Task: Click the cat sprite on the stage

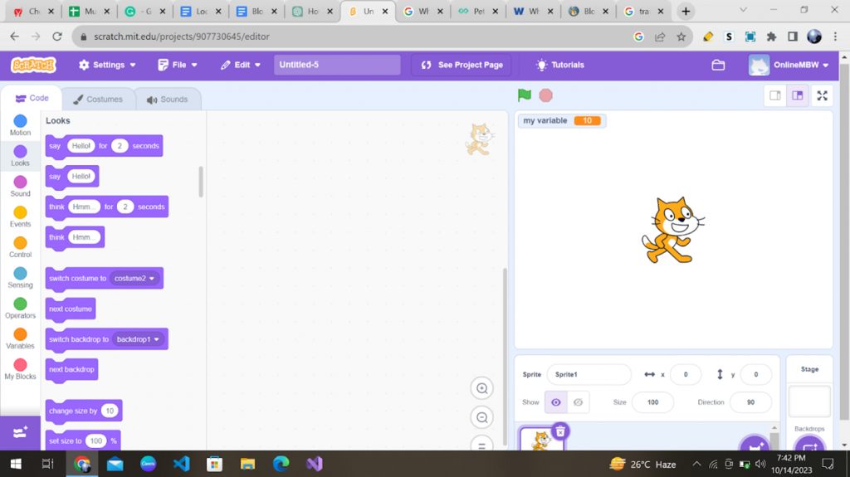Action: (672, 231)
